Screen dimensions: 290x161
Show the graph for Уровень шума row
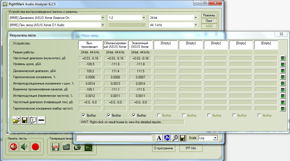(x=282, y=65)
